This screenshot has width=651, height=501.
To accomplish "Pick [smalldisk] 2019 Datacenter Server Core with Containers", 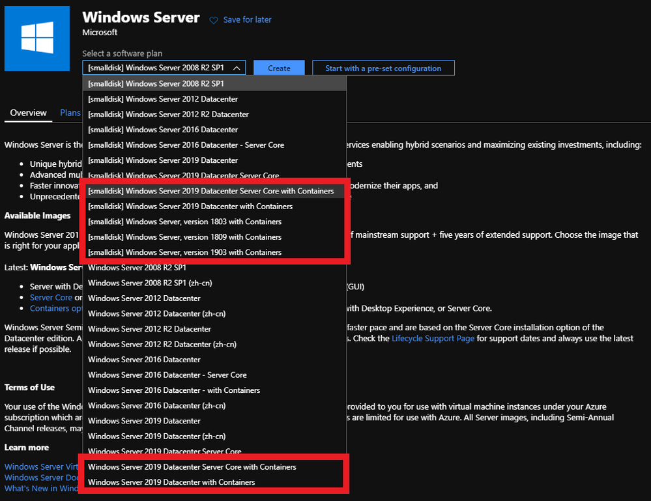I will click(x=214, y=191).
